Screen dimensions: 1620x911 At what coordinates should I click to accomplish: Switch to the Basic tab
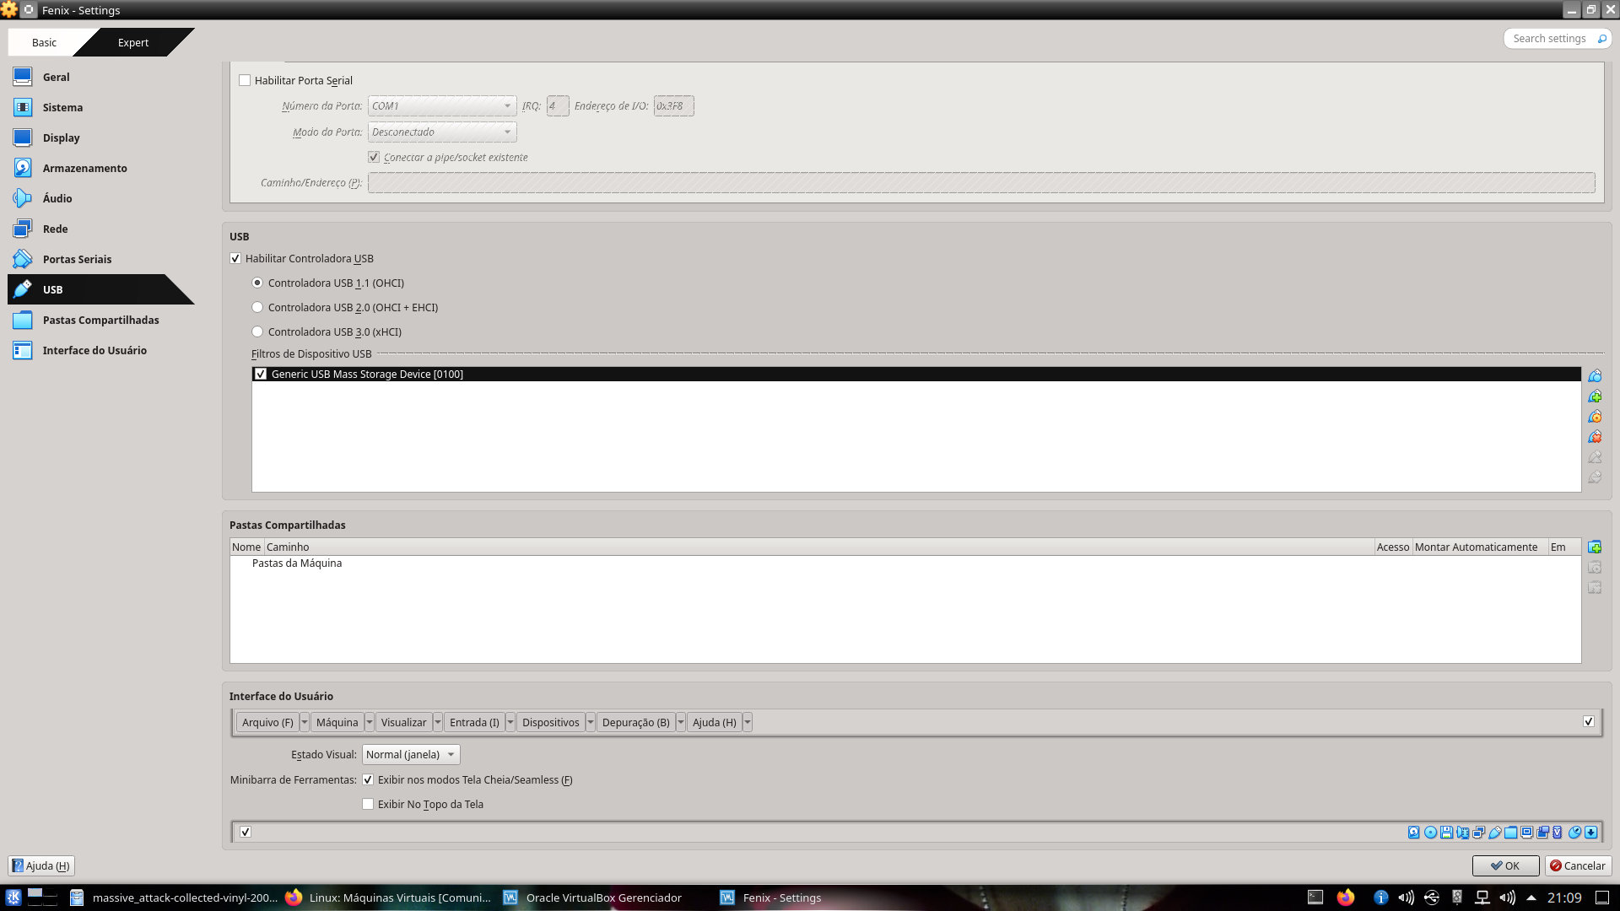(x=44, y=42)
